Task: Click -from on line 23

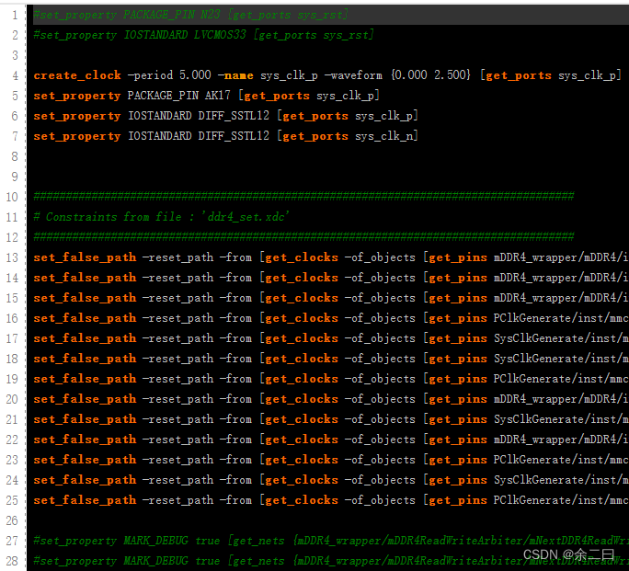Action: click(x=235, y=460)
